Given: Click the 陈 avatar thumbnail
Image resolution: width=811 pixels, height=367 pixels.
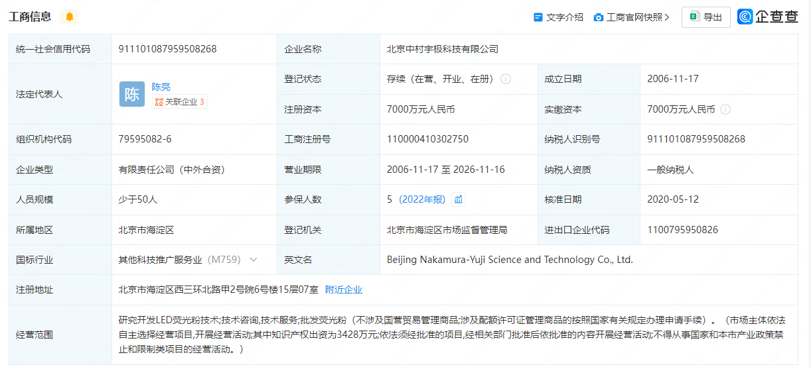Looking at the screenshot, I should pos(132,94).
